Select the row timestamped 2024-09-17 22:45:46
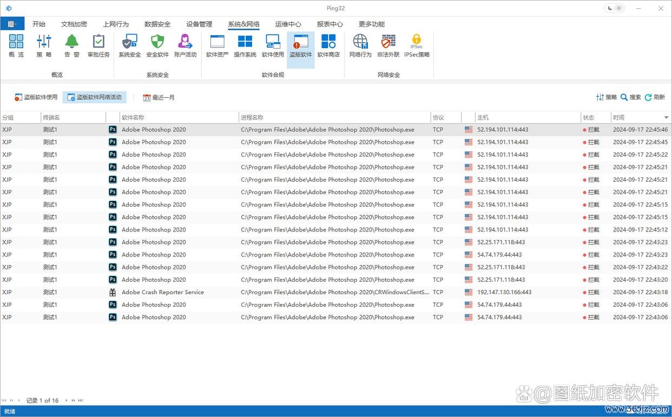 (335, 130)
